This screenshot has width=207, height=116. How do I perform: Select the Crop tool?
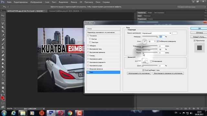[3, 31]
